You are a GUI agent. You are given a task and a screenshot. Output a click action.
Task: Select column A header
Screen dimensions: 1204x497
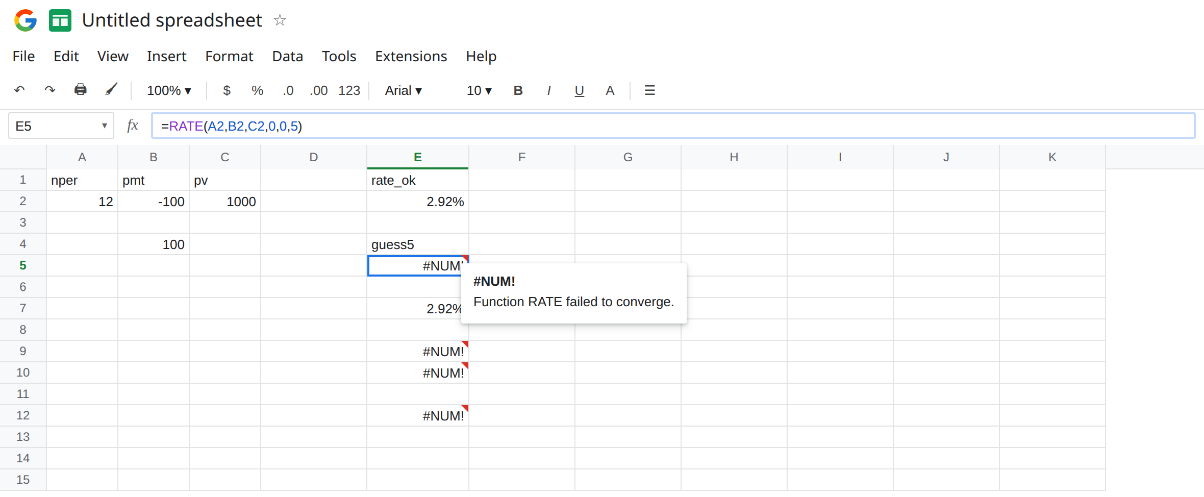pos(82,157)
